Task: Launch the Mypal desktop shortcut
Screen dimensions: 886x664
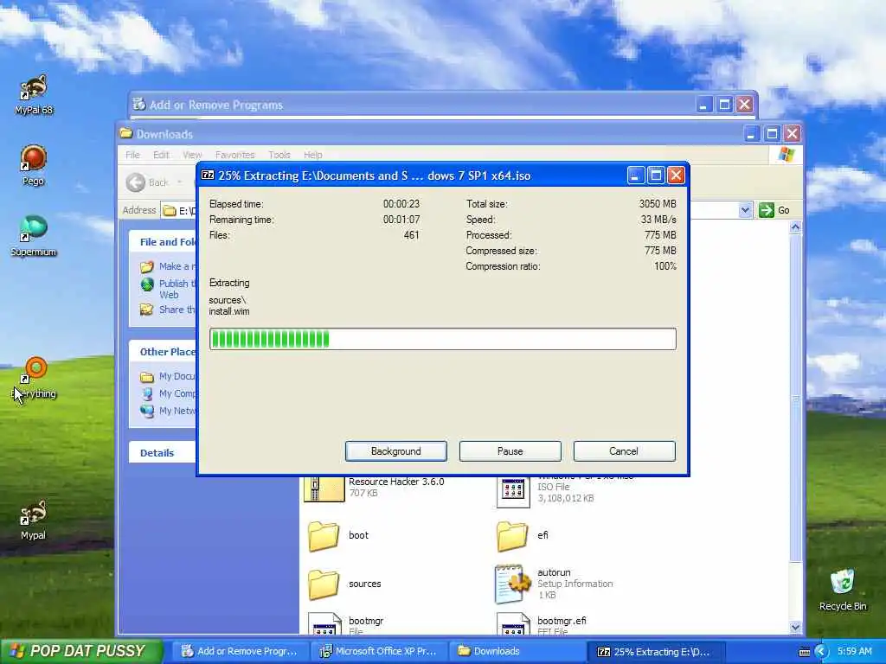Action: coord(34,520)
